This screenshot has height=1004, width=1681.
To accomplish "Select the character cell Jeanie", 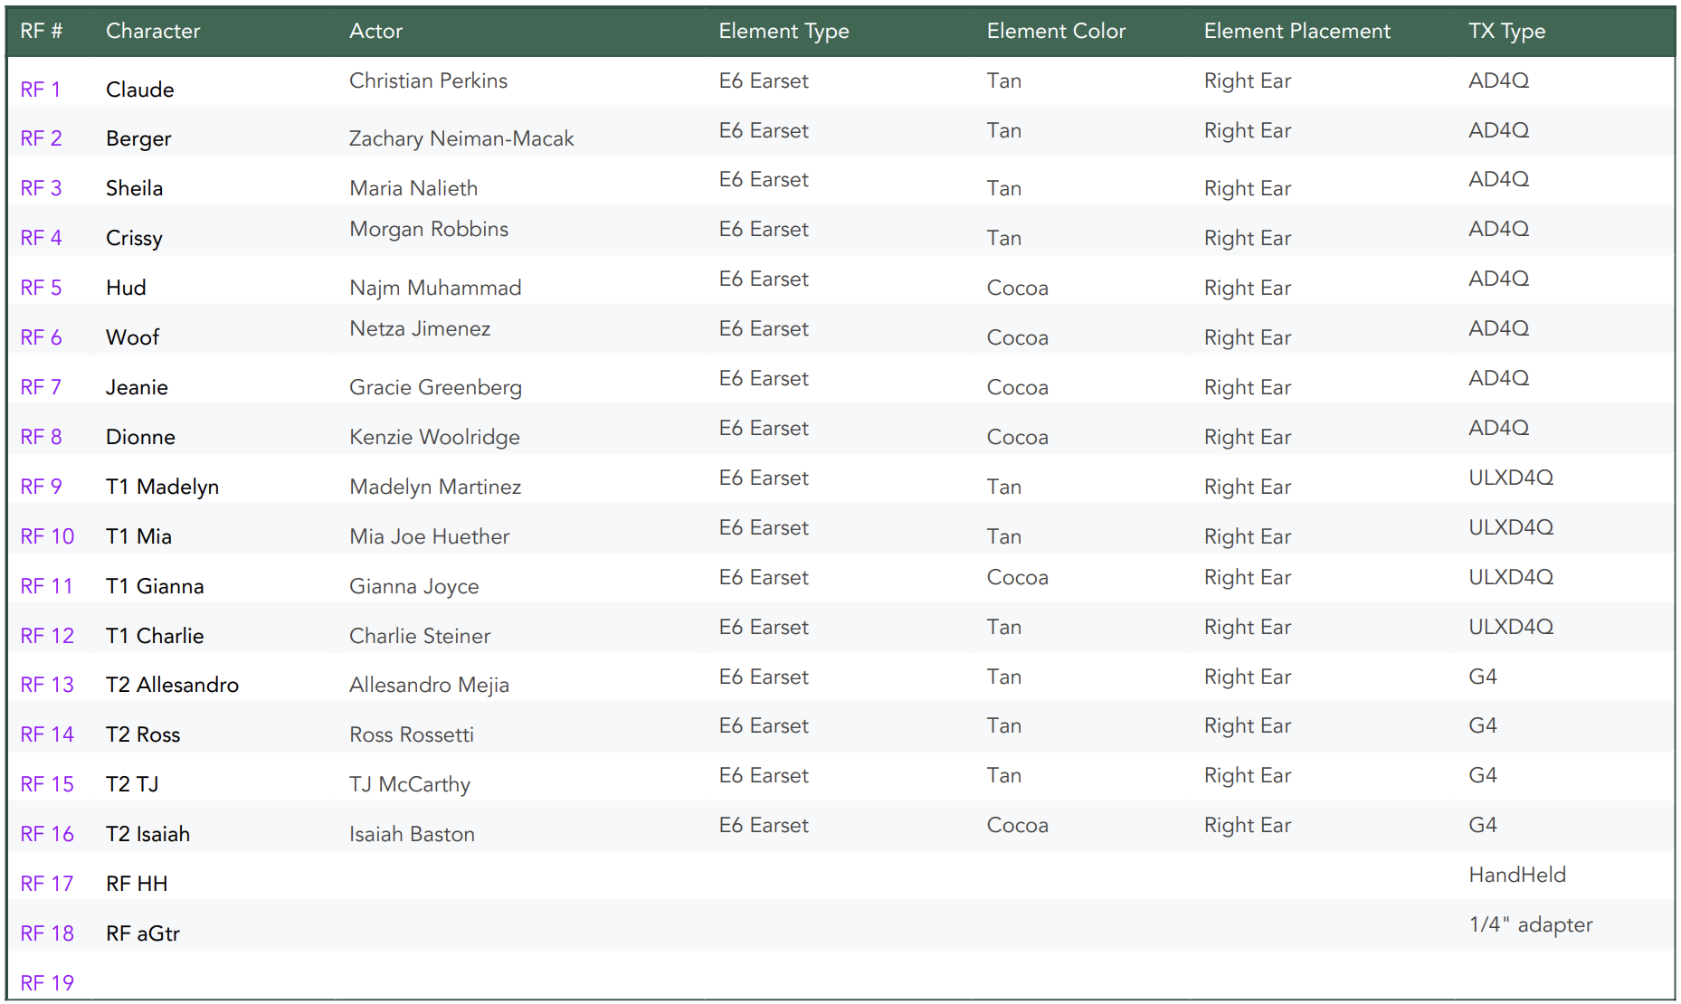I will [x=137, y=387].
